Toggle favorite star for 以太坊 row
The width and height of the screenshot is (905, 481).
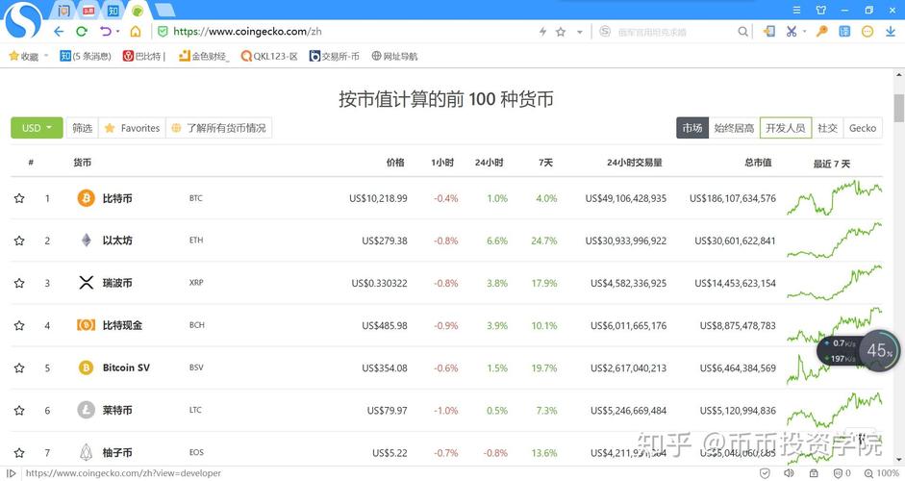click(x=19, y=240)
